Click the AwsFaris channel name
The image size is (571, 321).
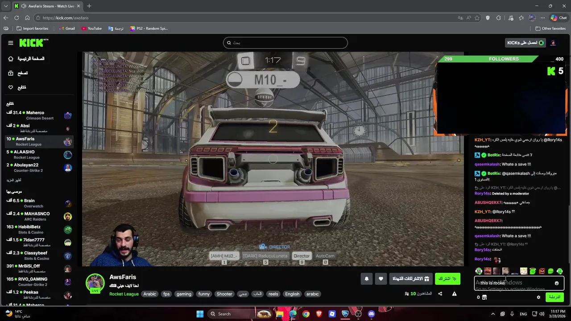point(123,277)
